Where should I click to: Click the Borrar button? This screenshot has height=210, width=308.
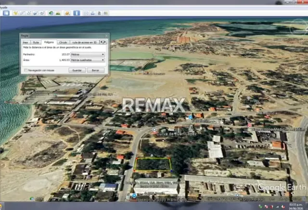[95, 70]
